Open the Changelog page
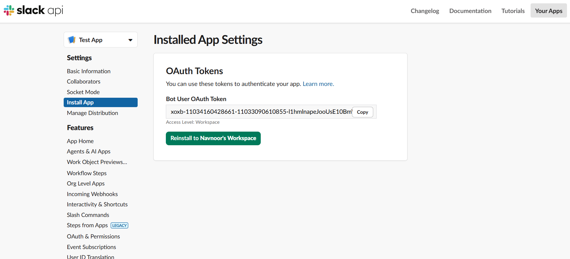The width and height of the screenshot is (570, 259). (x=425, y=11)
